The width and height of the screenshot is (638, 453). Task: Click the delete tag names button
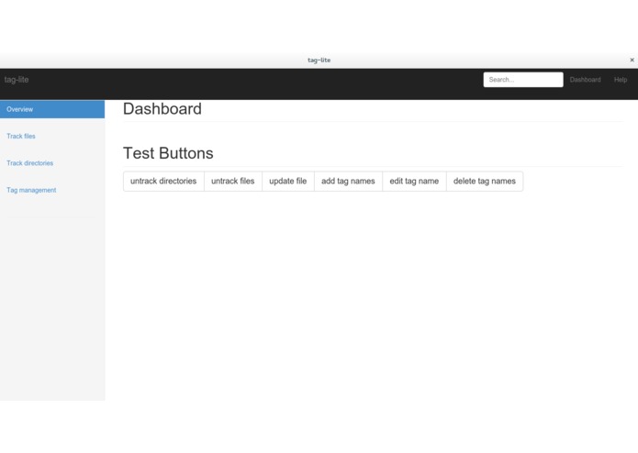click(485, 182)
